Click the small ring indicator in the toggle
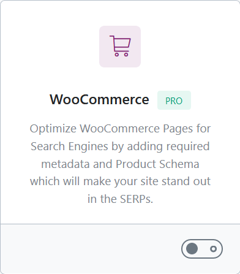This screenshot has width=240, height=274. 214,249
